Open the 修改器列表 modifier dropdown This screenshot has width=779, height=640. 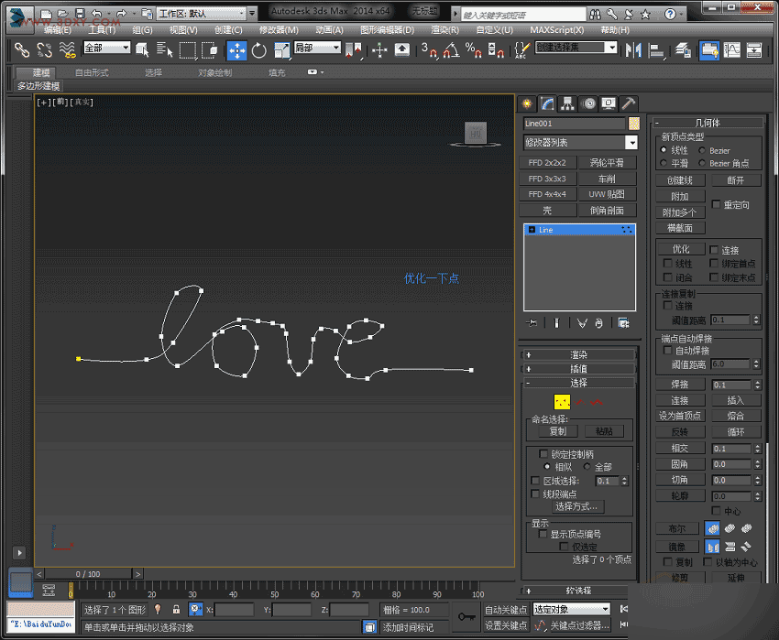coord(579,143)
